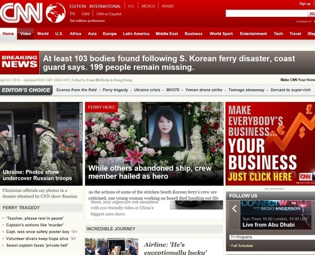Switch to the U.S edition
The image size is (315, 255).
(x=131, y=6)
